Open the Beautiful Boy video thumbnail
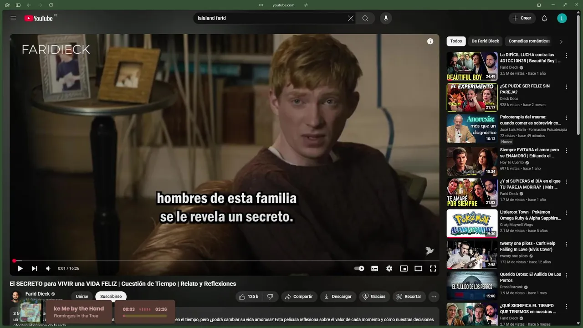This screenshot has width=583, height=328. point(472,66)
